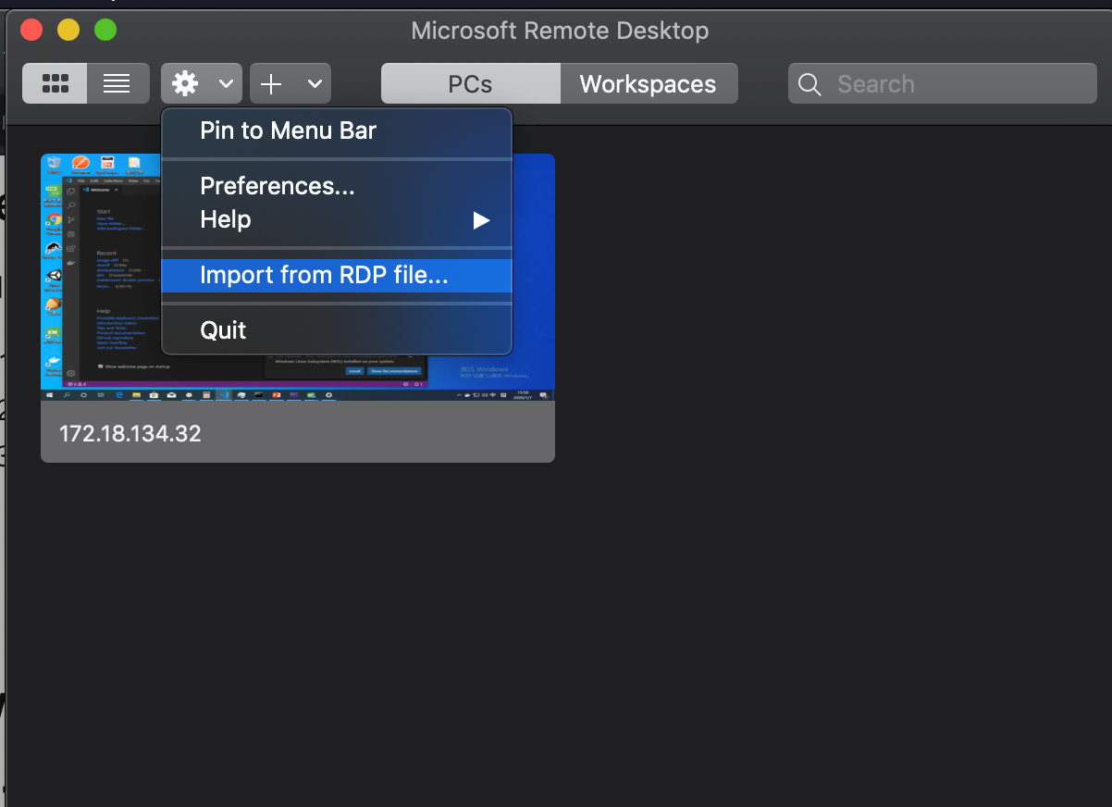Switch to grid view layout
1112x807 pixels.
(x=56, y=84)
